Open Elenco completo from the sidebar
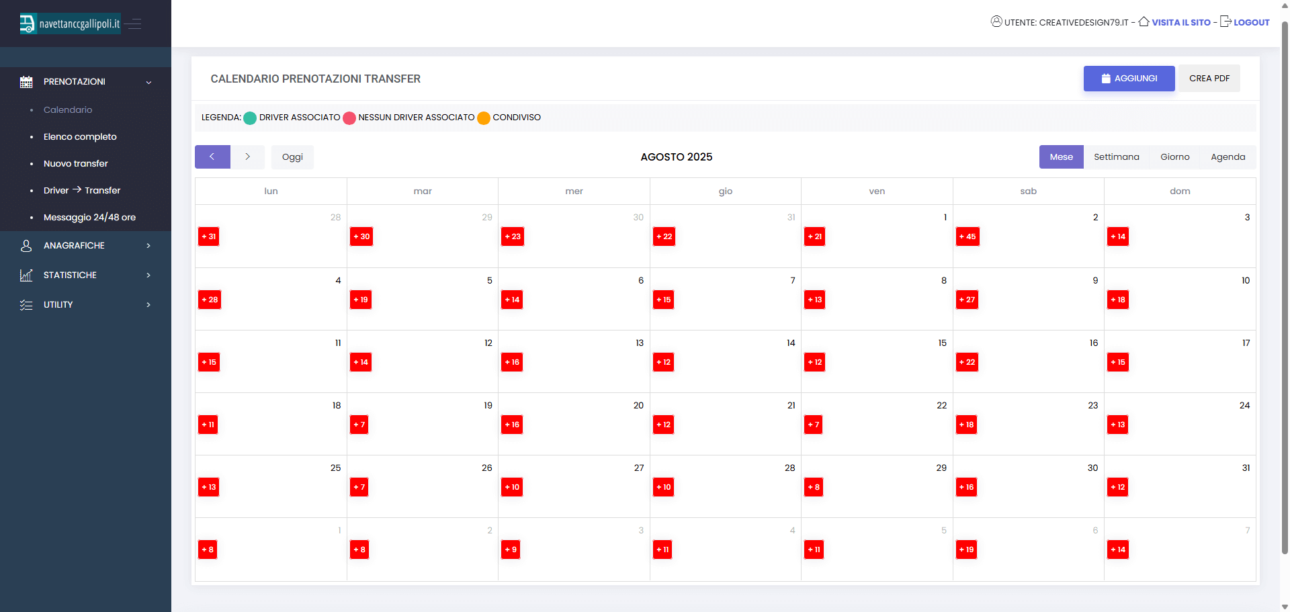This screenshot has width=1290, height=612. pos(80,136)
